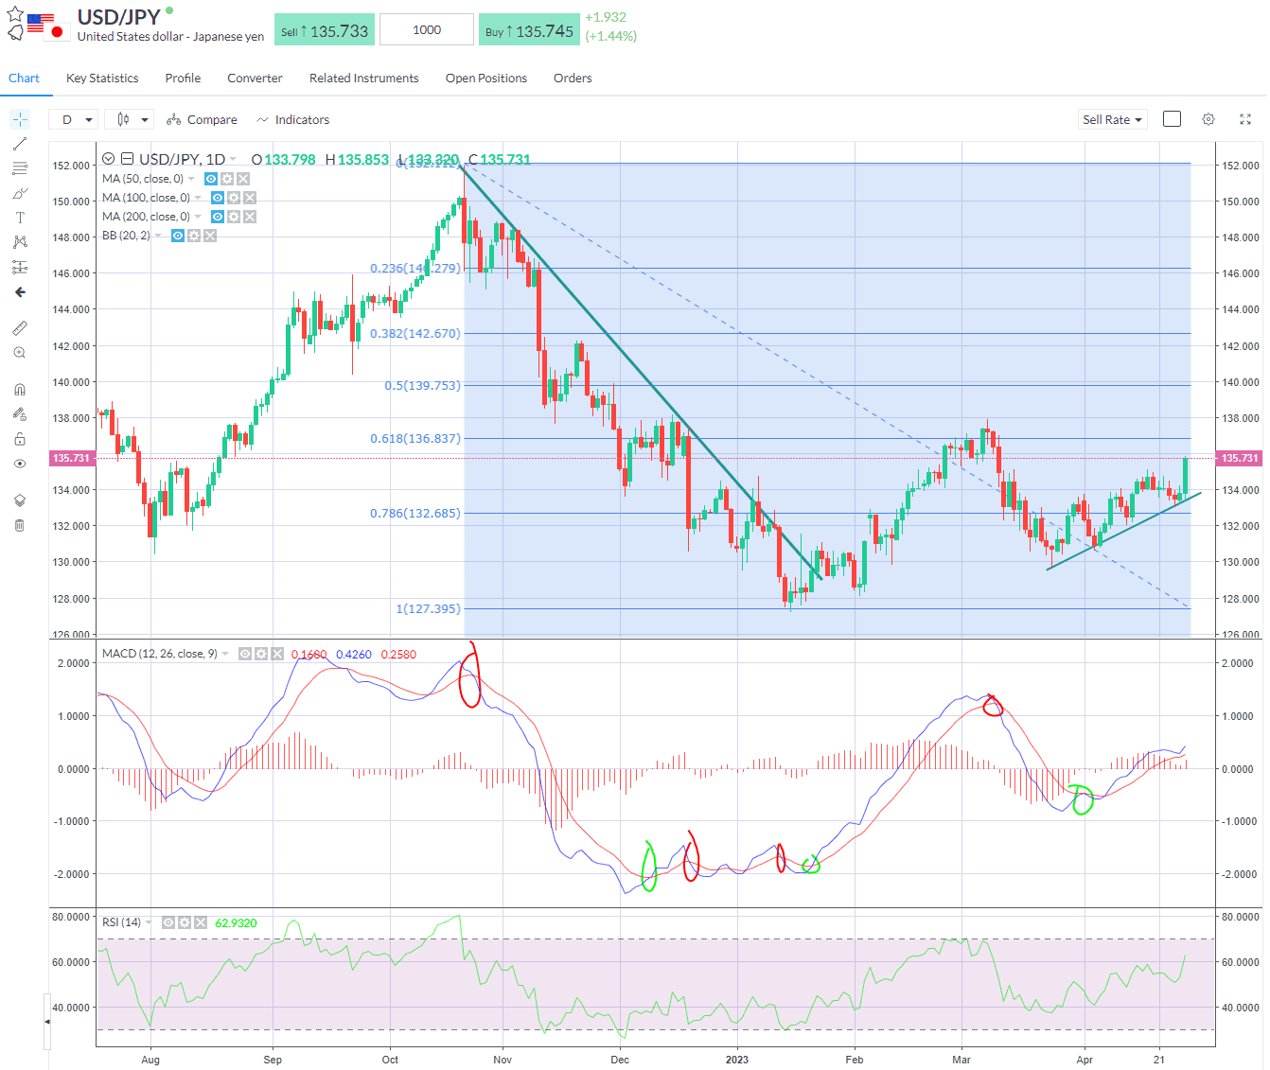Open the Profile tab
The image size is (1270, 1070).
pyautogui.click(x=183, y=78)
